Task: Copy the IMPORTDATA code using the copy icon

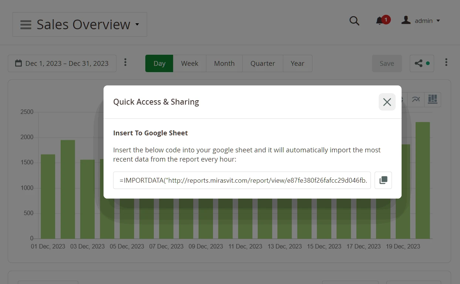Action: 383,180
